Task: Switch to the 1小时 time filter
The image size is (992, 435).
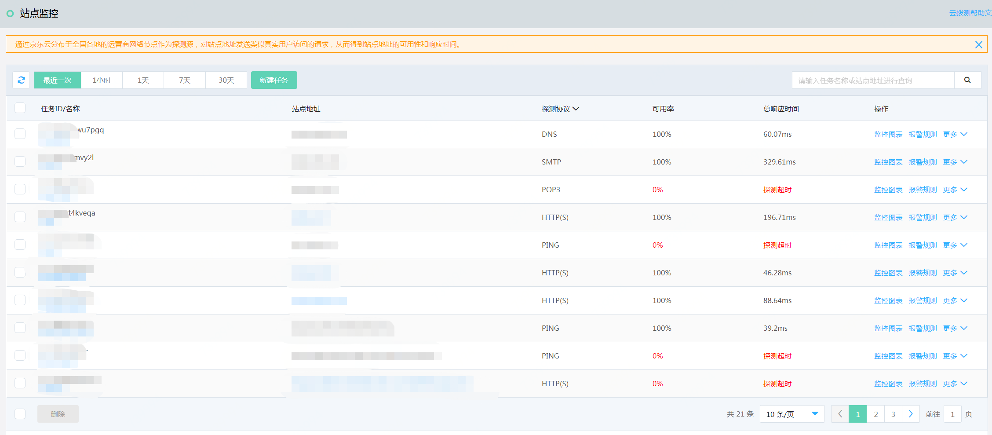Action: [x=102, y=80]
